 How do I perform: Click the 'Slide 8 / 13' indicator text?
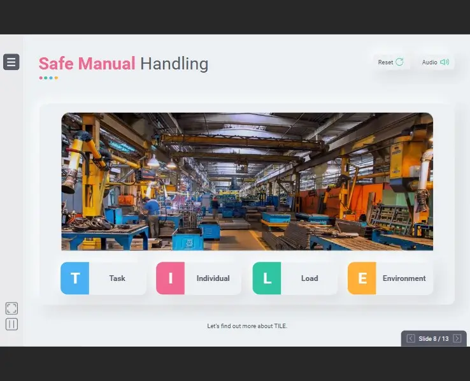(x=434, y=339)
